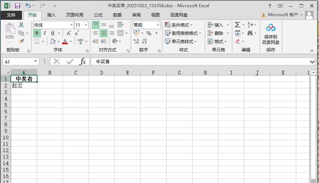Image resolution: width=319 pixels, height=183 pixels.
Task: Open Find and Select binoculars
Action: coord(250,33)
